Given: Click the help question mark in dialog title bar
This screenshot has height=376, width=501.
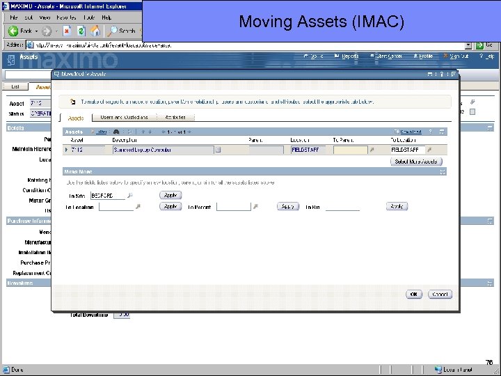Looking at the screenshot, I should tap(442, 75).
